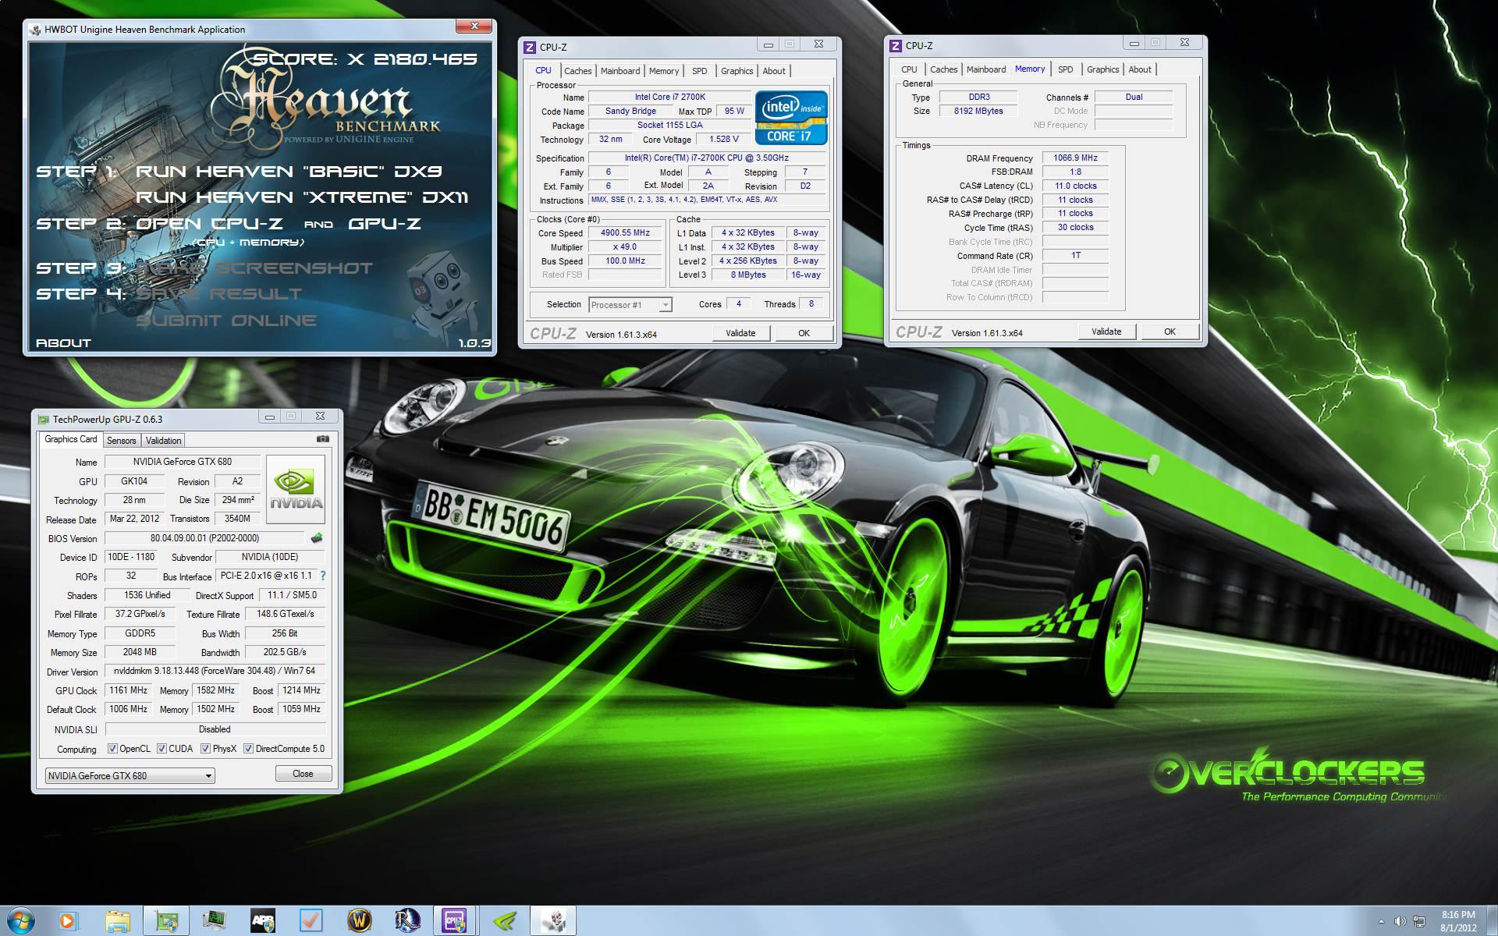
Task: Click the GPU-Z taskbar icon
Action: pos(166,921)
